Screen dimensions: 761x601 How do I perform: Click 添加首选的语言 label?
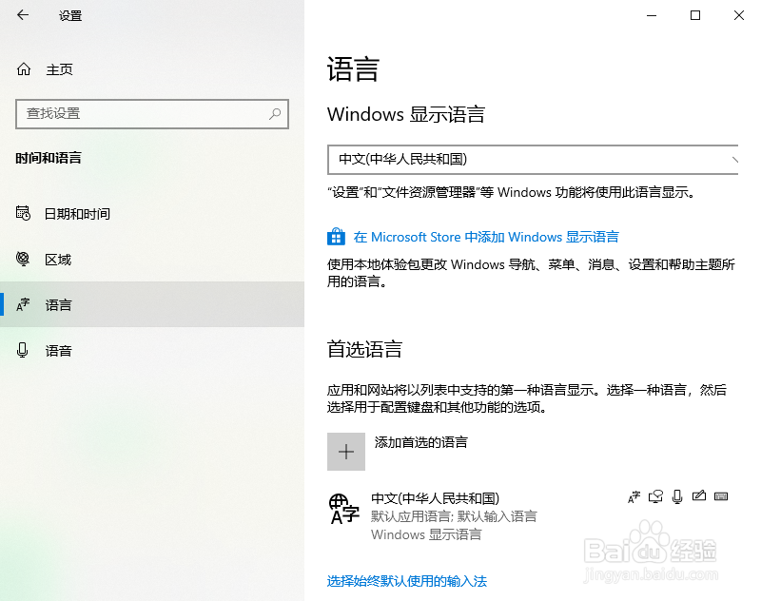420,442
